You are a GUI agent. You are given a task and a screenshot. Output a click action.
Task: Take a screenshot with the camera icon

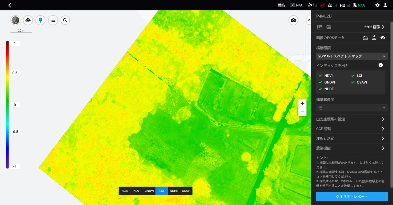[x=293, y=20]
